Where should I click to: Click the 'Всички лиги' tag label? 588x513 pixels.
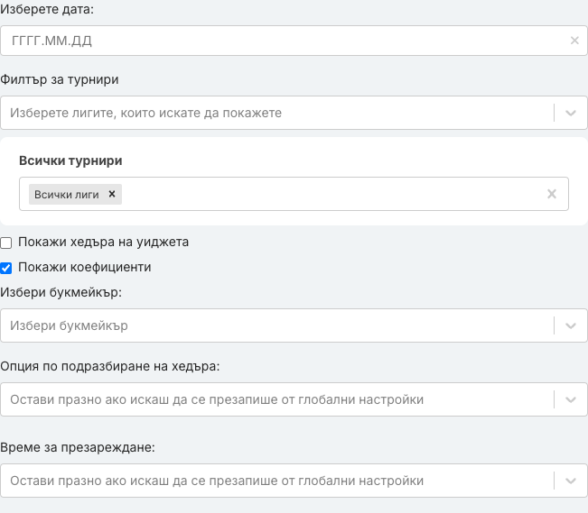pos(67,195)
